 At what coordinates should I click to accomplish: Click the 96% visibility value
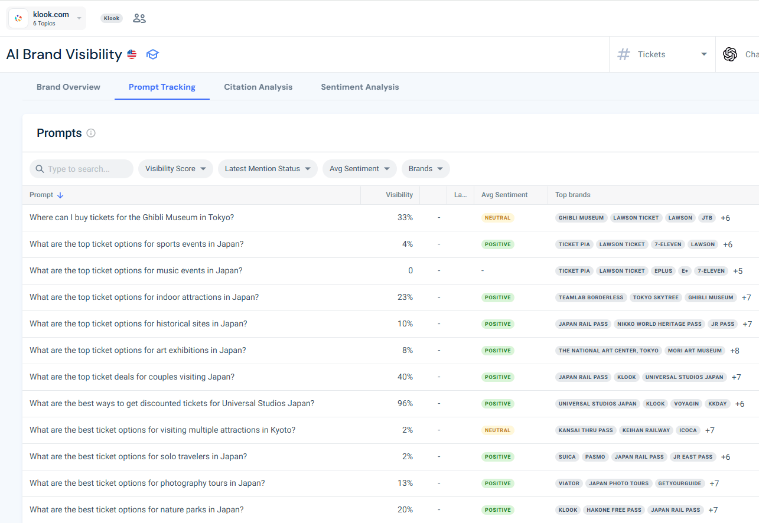405,403
